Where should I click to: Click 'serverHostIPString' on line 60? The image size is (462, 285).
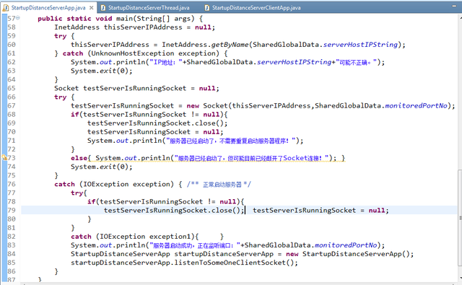[360, 45]
